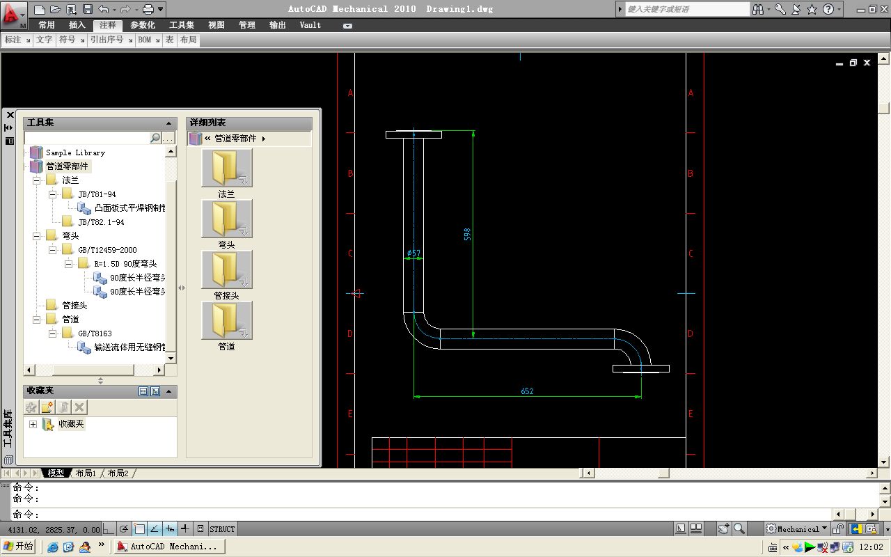This screenshot has width=891, height=557.
Task: Click the Undo arrow icon
Action: pyautogui.click(x=104, y=9)
